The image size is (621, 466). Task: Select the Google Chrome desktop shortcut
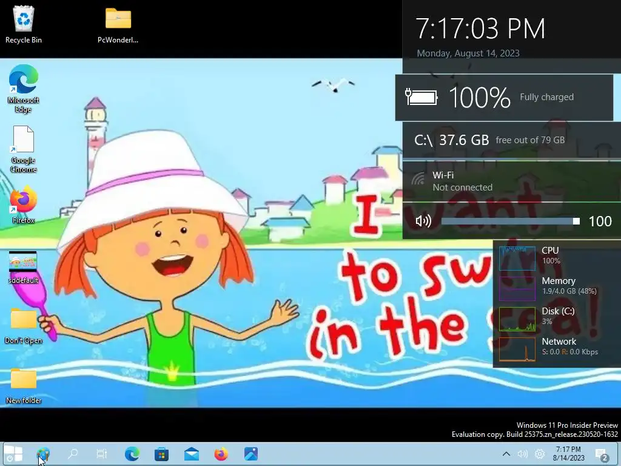24,150
